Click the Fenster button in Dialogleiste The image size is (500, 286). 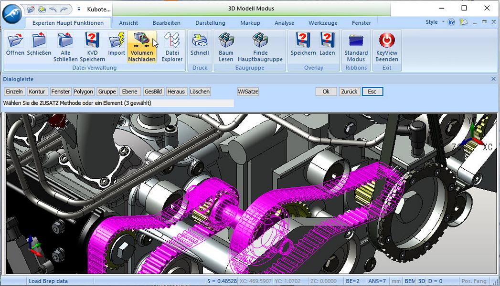click(x=61, y=92)
